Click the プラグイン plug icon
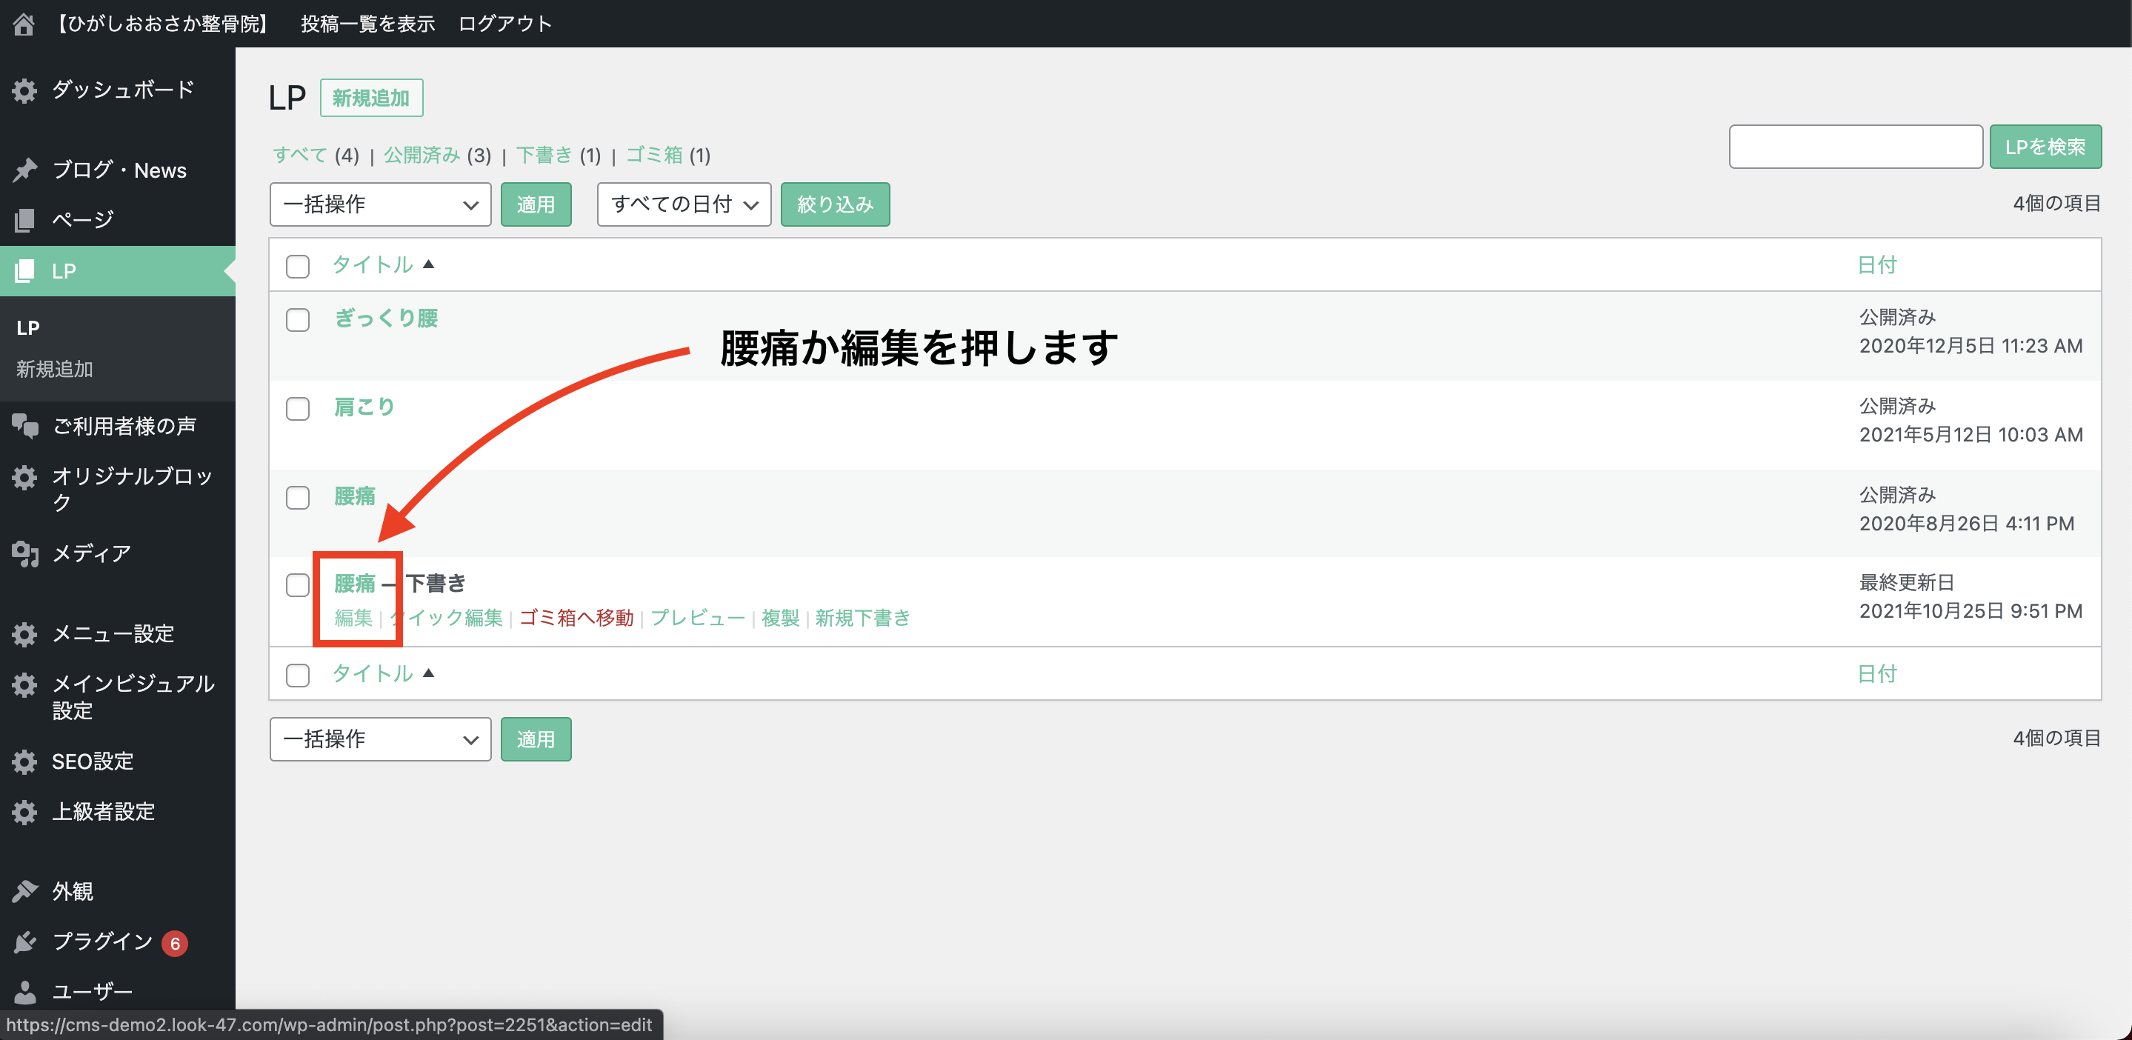The image size is (2132, 1040). (25, 941)
